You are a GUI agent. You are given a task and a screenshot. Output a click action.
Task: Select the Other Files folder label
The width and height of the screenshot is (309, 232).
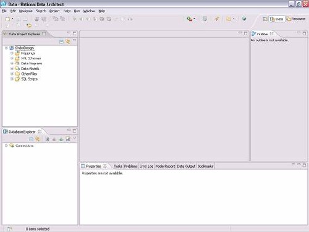(x=29, y=74)
